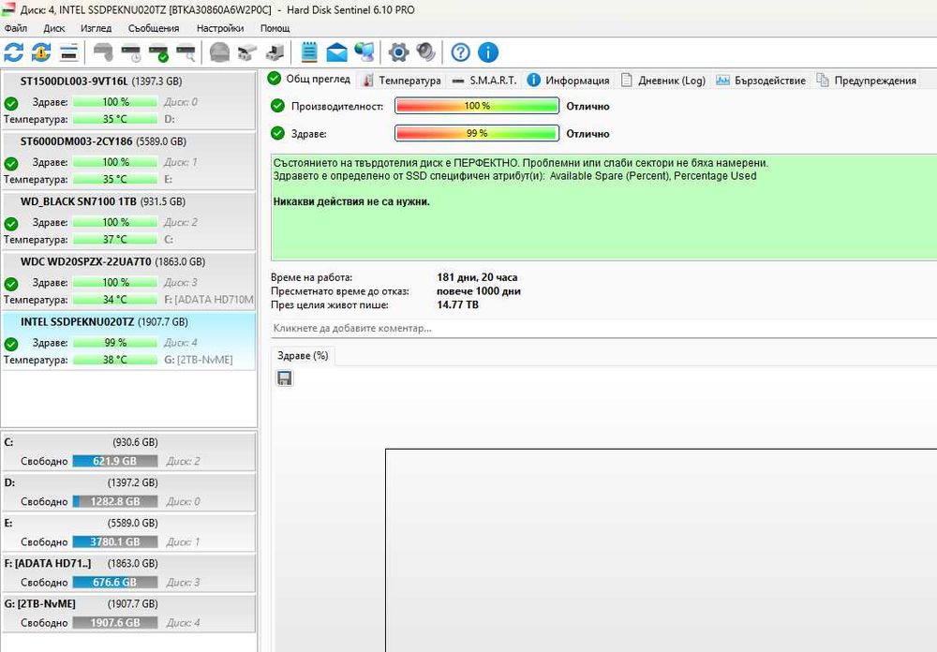Click the E: free space bar 3780.1 GB

tap(115, 541)
